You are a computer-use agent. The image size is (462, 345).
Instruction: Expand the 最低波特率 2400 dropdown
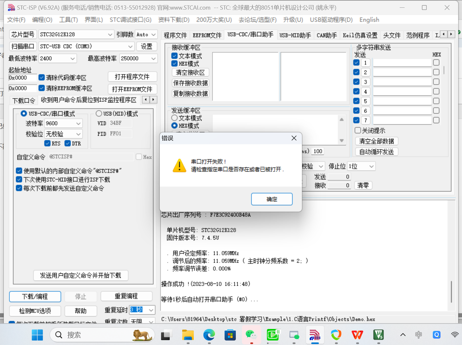(x=73, y=59)
